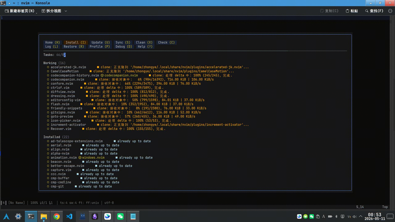Open the Profile (P) tab
This screenshot has width=395, height=222.
coord(100,47)
